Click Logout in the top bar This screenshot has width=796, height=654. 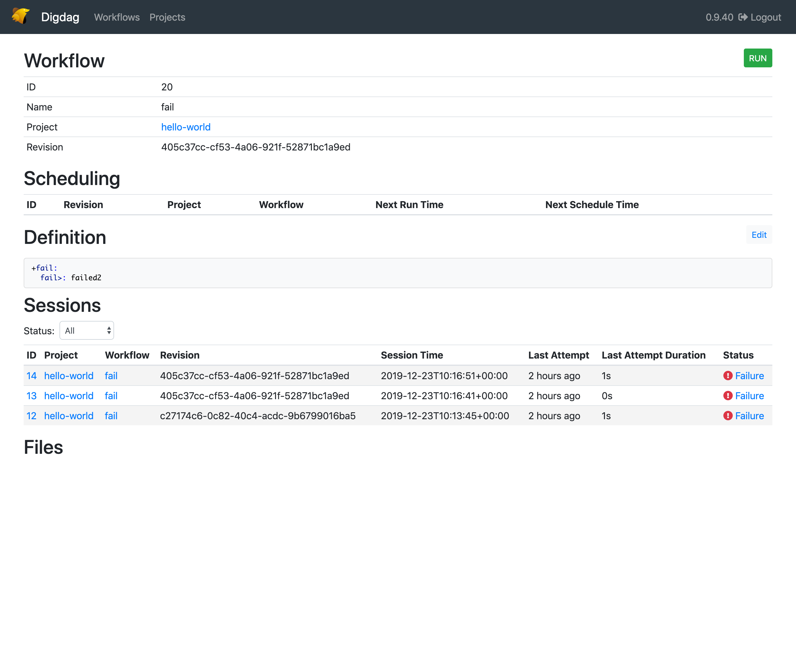[x=765, y=17]
